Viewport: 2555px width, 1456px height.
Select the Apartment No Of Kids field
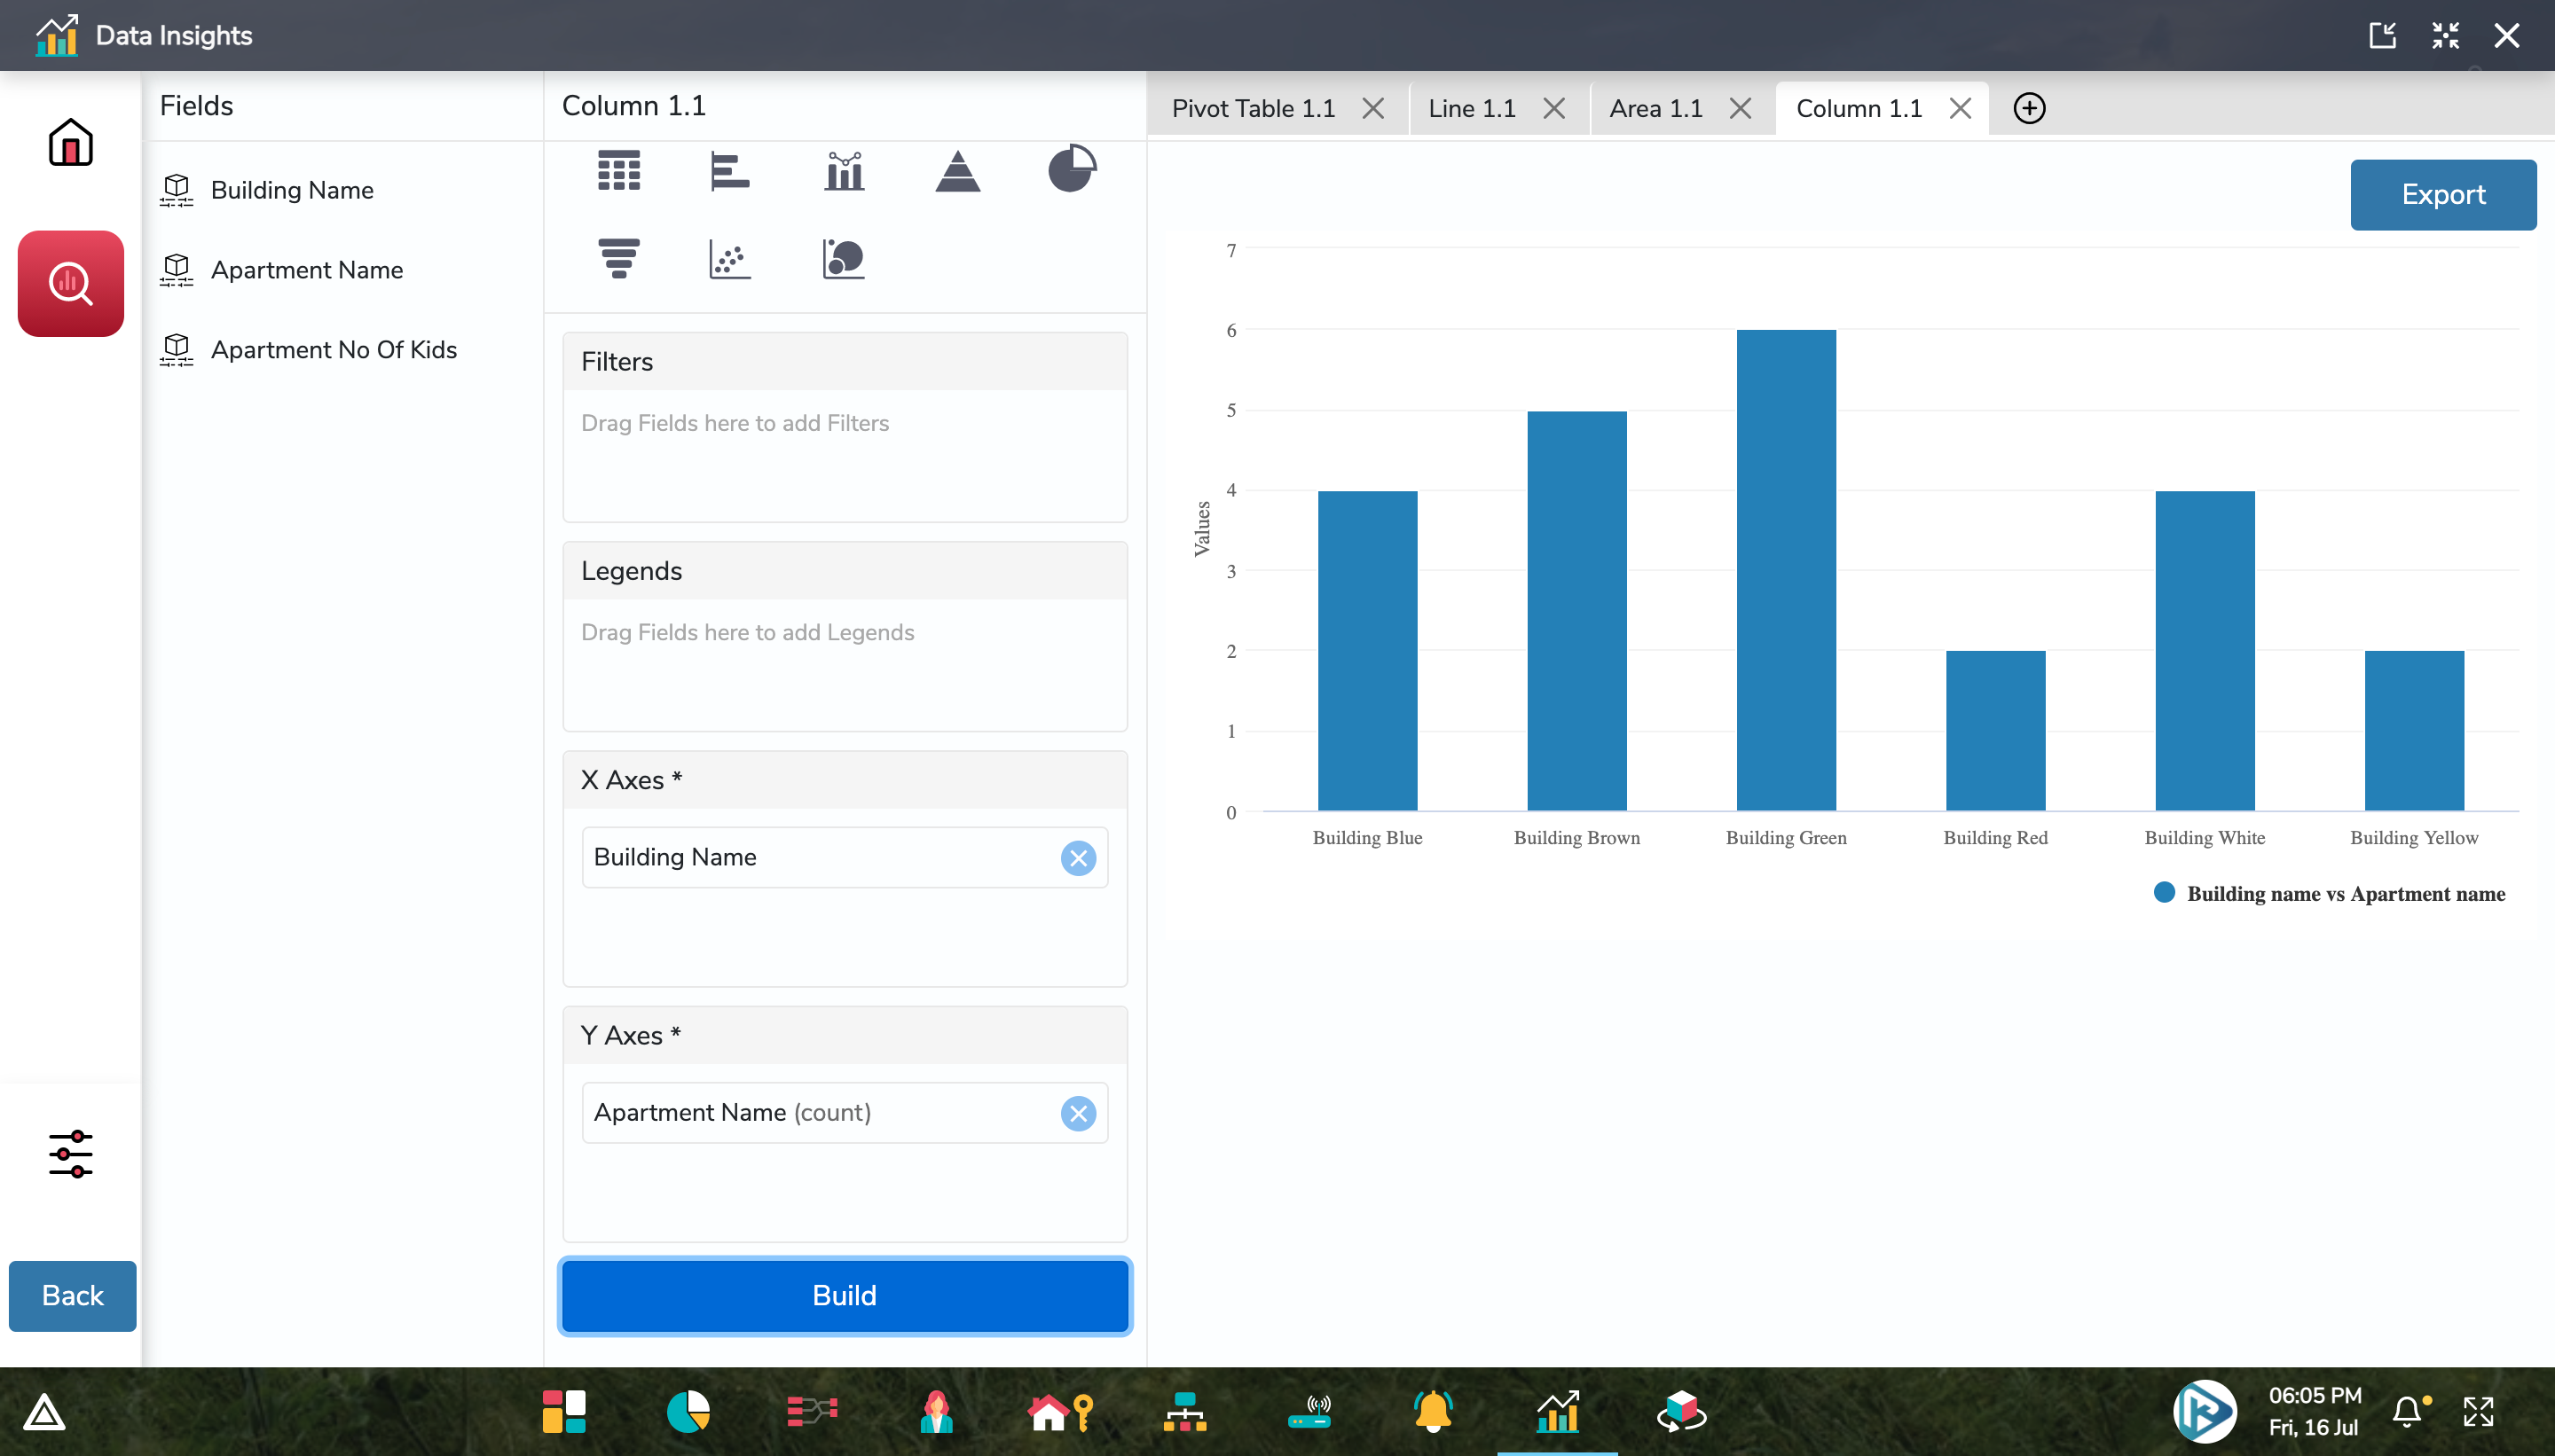[x=334, y=350]
